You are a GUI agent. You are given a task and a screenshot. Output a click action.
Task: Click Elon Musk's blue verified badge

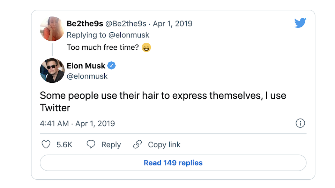pyautogui.click(x=112, y=66)
